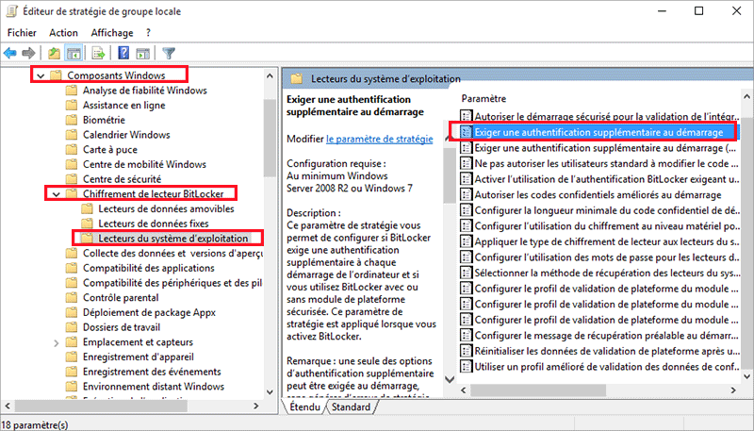Viewport: 754px width, 431px height.
Task: Click the blue Back arrow in toolbar
Action: (11, 53)
